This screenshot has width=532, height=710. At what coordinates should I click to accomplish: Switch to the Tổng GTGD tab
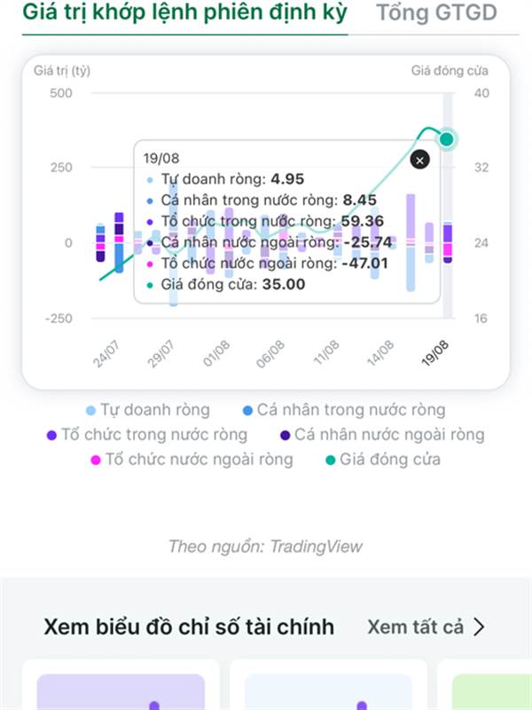pos(436,12)
